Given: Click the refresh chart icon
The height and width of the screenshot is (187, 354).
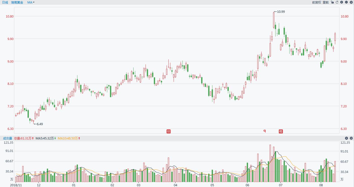Looking at the screenshot, I should pyautogui.click(x=337, y=2).
